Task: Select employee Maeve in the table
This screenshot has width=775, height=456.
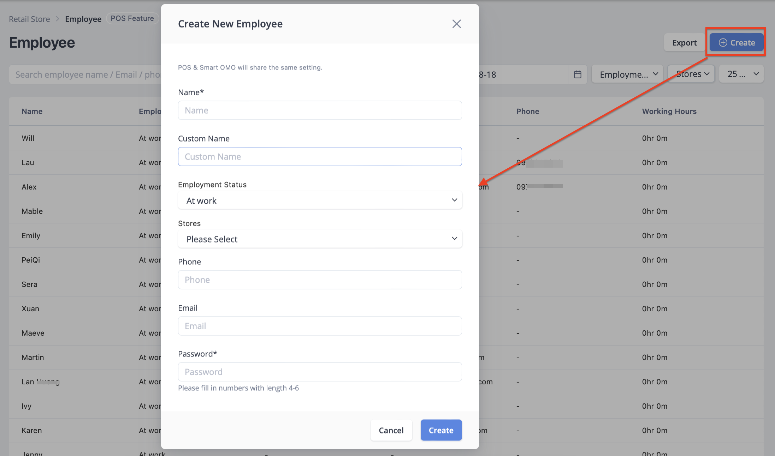Action: pyautogui.click(x=33, y=333)
